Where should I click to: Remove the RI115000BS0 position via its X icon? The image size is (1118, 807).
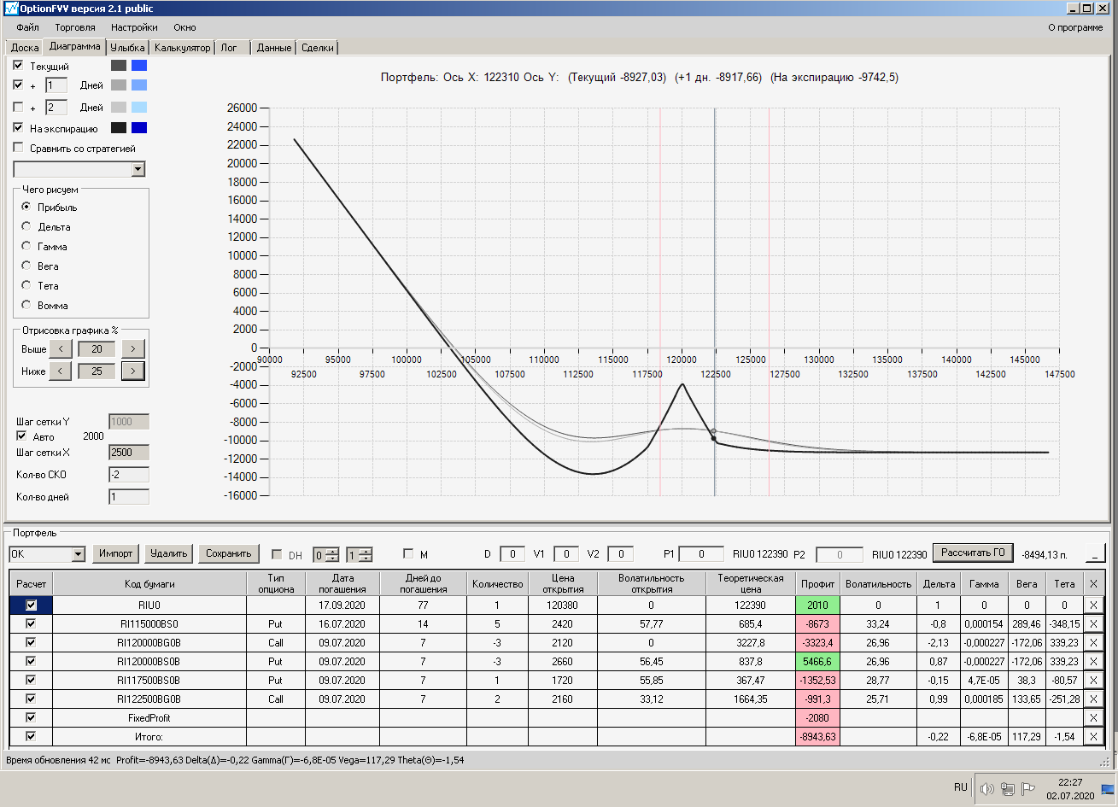pos(1093,623)
